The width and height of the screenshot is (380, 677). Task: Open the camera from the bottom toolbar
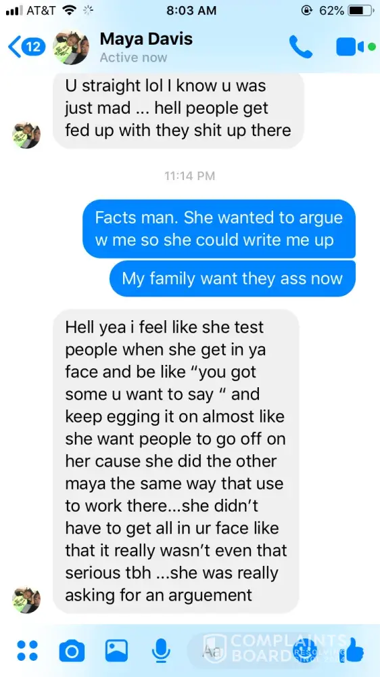[x=72, y=651]
